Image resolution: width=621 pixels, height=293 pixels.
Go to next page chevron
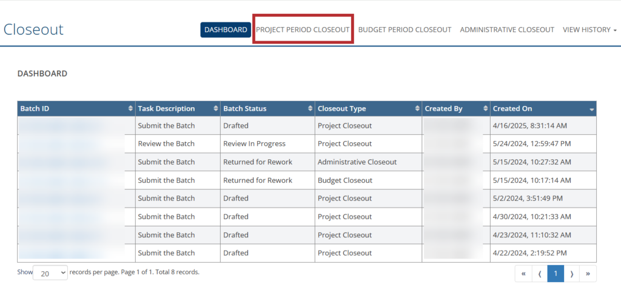(x=572, y=274)
